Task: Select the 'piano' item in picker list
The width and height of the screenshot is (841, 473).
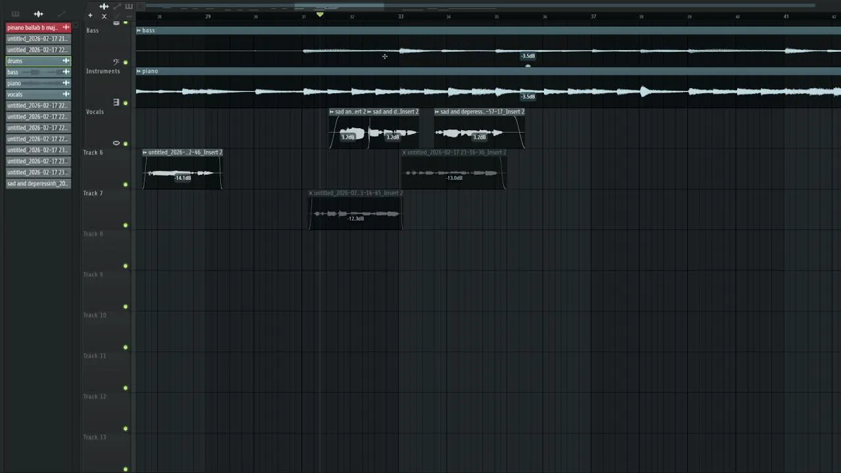Action: (38, 83)
